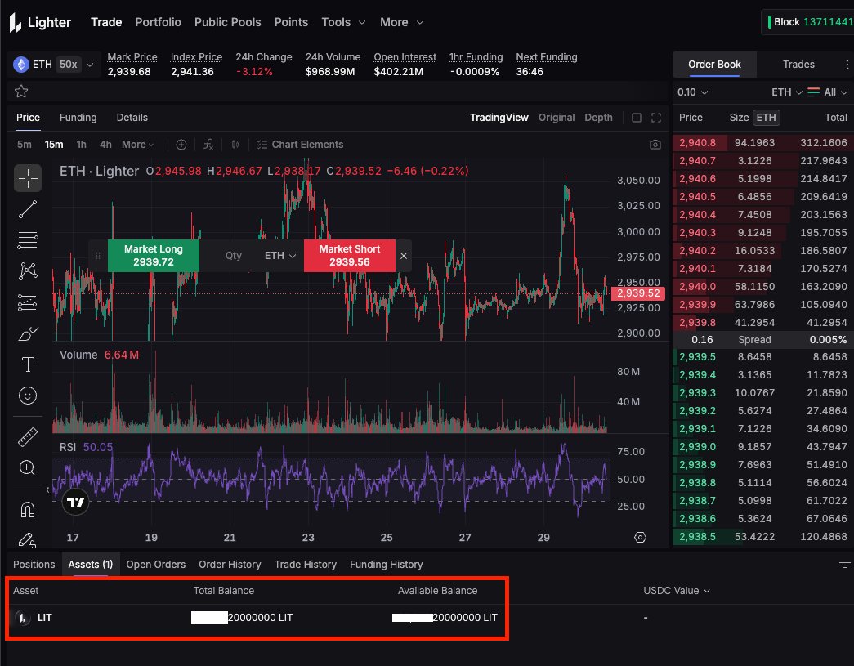Open the Points page
This screenshot has height=666, width=854.
pyautogui.click(x=291, y=22)
